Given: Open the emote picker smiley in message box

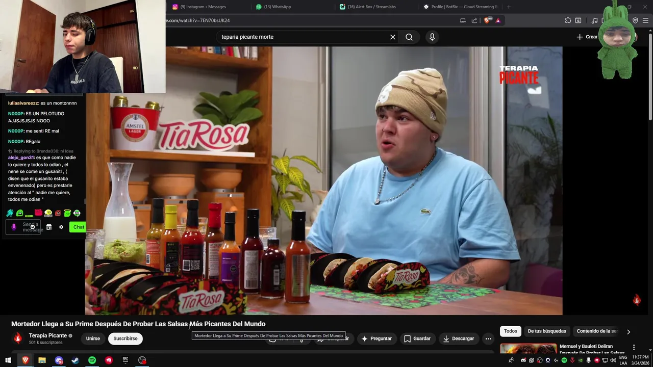Looking at the screenshot, I should click(x=32, y=227).
